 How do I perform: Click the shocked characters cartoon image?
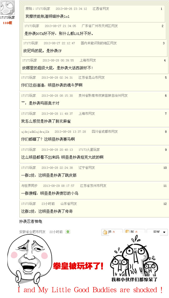pos(134,259)
